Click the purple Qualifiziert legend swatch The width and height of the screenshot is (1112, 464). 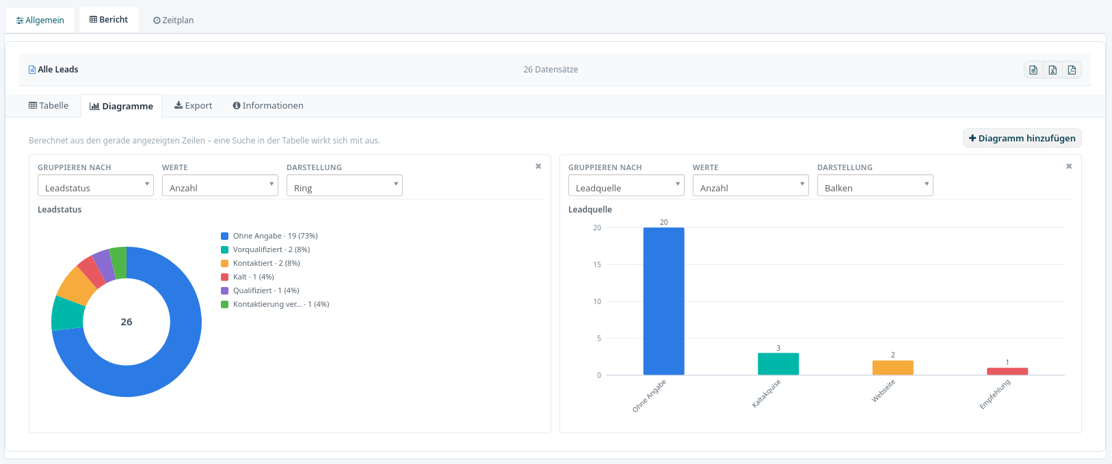(224, 290)
